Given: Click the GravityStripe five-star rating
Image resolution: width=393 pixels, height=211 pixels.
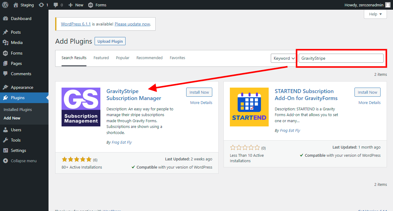Looking at the screenshot, I should click(x=76, y=159).
